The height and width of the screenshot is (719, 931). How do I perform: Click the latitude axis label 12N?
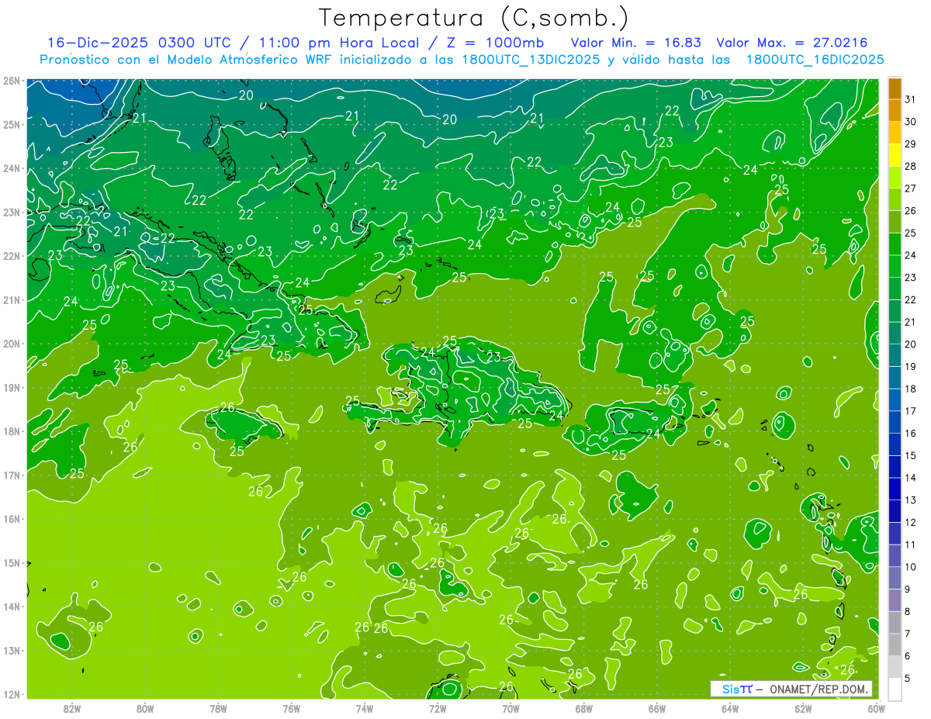tap(12, 694)
